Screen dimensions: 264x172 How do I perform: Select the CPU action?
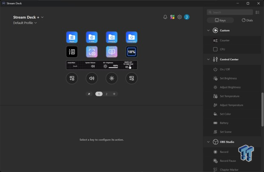232,49
